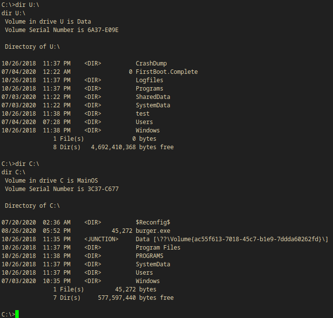Click the <JUNCTION> label for Data
Viewport: 333px width, 318px height.
pos(101,239)
